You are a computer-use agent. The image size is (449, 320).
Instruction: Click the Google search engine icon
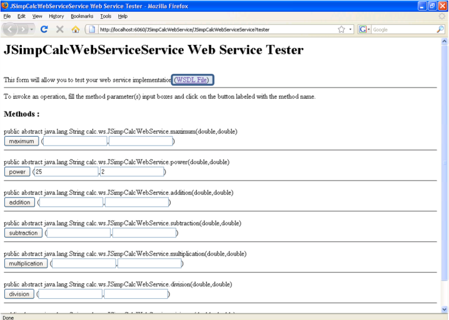click(362, 29)
